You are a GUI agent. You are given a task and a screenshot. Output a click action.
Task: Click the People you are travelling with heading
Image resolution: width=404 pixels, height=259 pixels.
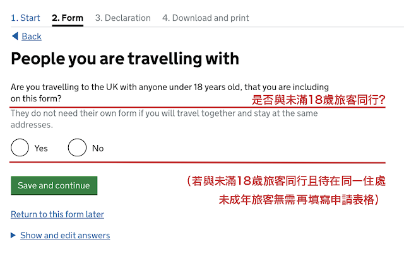125,59
